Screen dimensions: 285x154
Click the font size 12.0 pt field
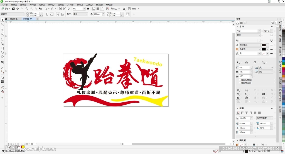[267, 31]
